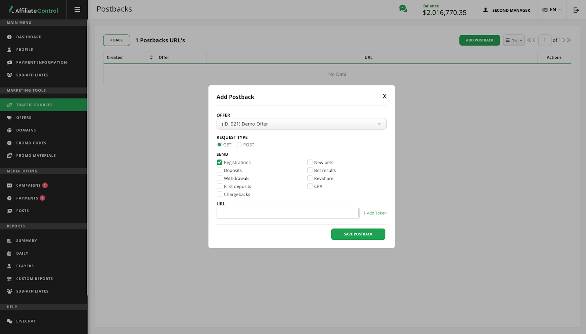
Task: Focus the postback URL input field
Action: coord(287,213)
